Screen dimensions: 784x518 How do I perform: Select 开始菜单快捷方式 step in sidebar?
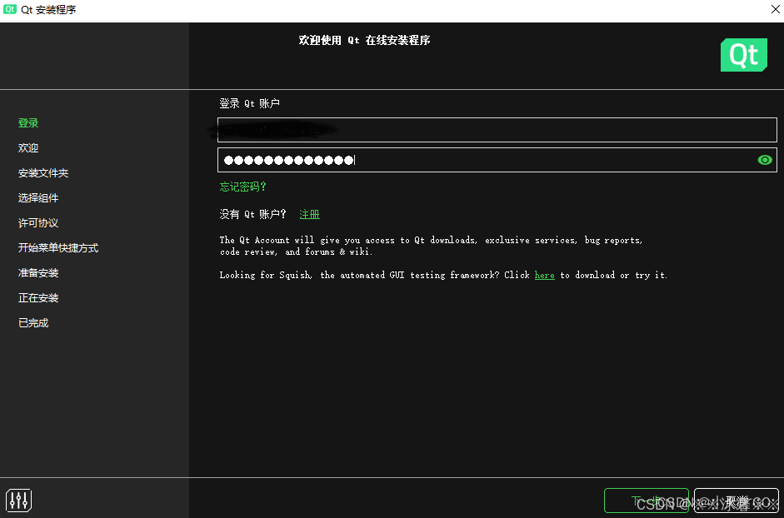(x=58, y=248)
